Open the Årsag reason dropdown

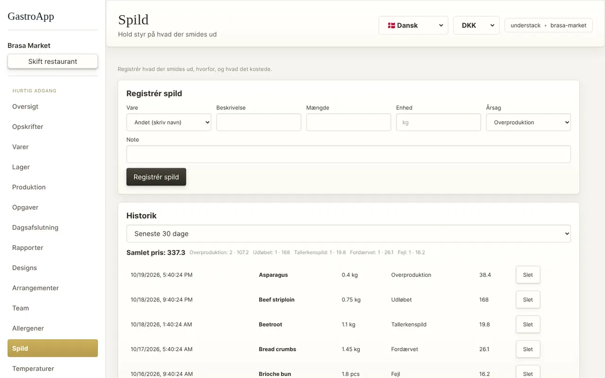(x=528, y=122)
